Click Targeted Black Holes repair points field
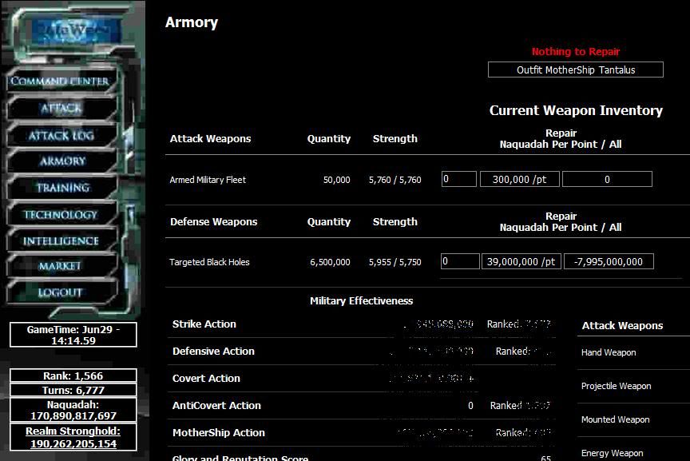 (460, 262)
